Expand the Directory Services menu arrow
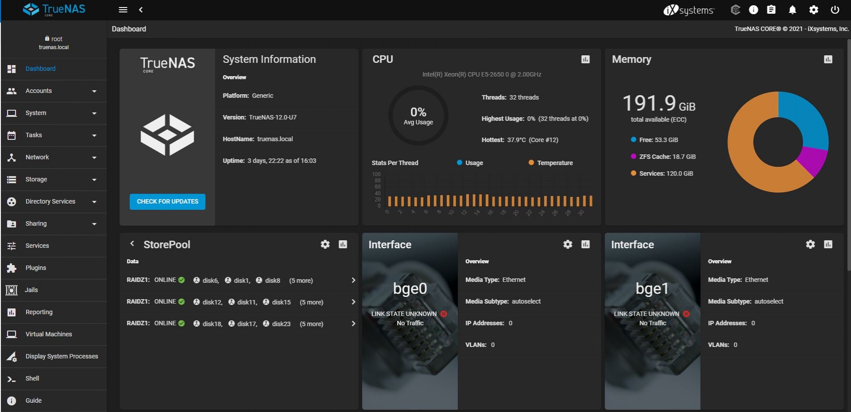851x412 pixels. pyautogui.click(x=94, y=202)
